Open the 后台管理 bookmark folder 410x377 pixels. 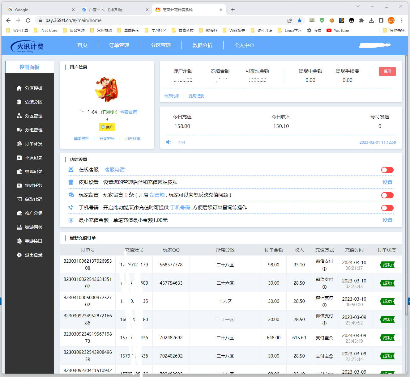click(74, 30)
